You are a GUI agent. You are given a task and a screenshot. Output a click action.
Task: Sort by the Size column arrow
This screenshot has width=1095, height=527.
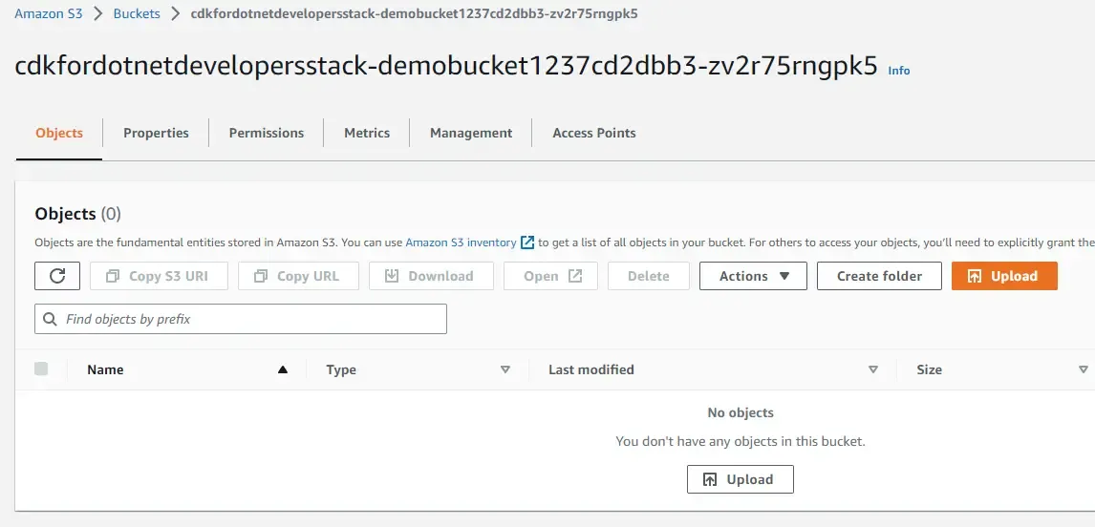[x=1084, y=369]
